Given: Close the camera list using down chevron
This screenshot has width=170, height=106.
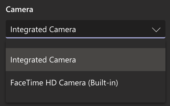Looking at the screenshot, I should [156, 30].
